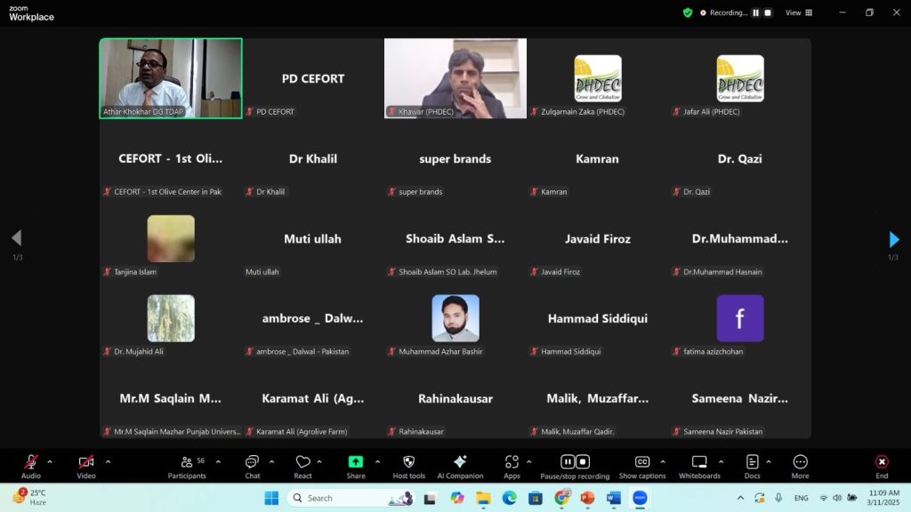
Task: Expand the Audio options arrow
Action: point(50,461)
